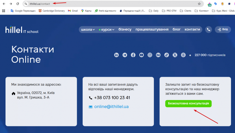The width and height of the screenshot is (235, 133).
Task: Expand the Clients bookmarks folder
Action: coord(185,11)
